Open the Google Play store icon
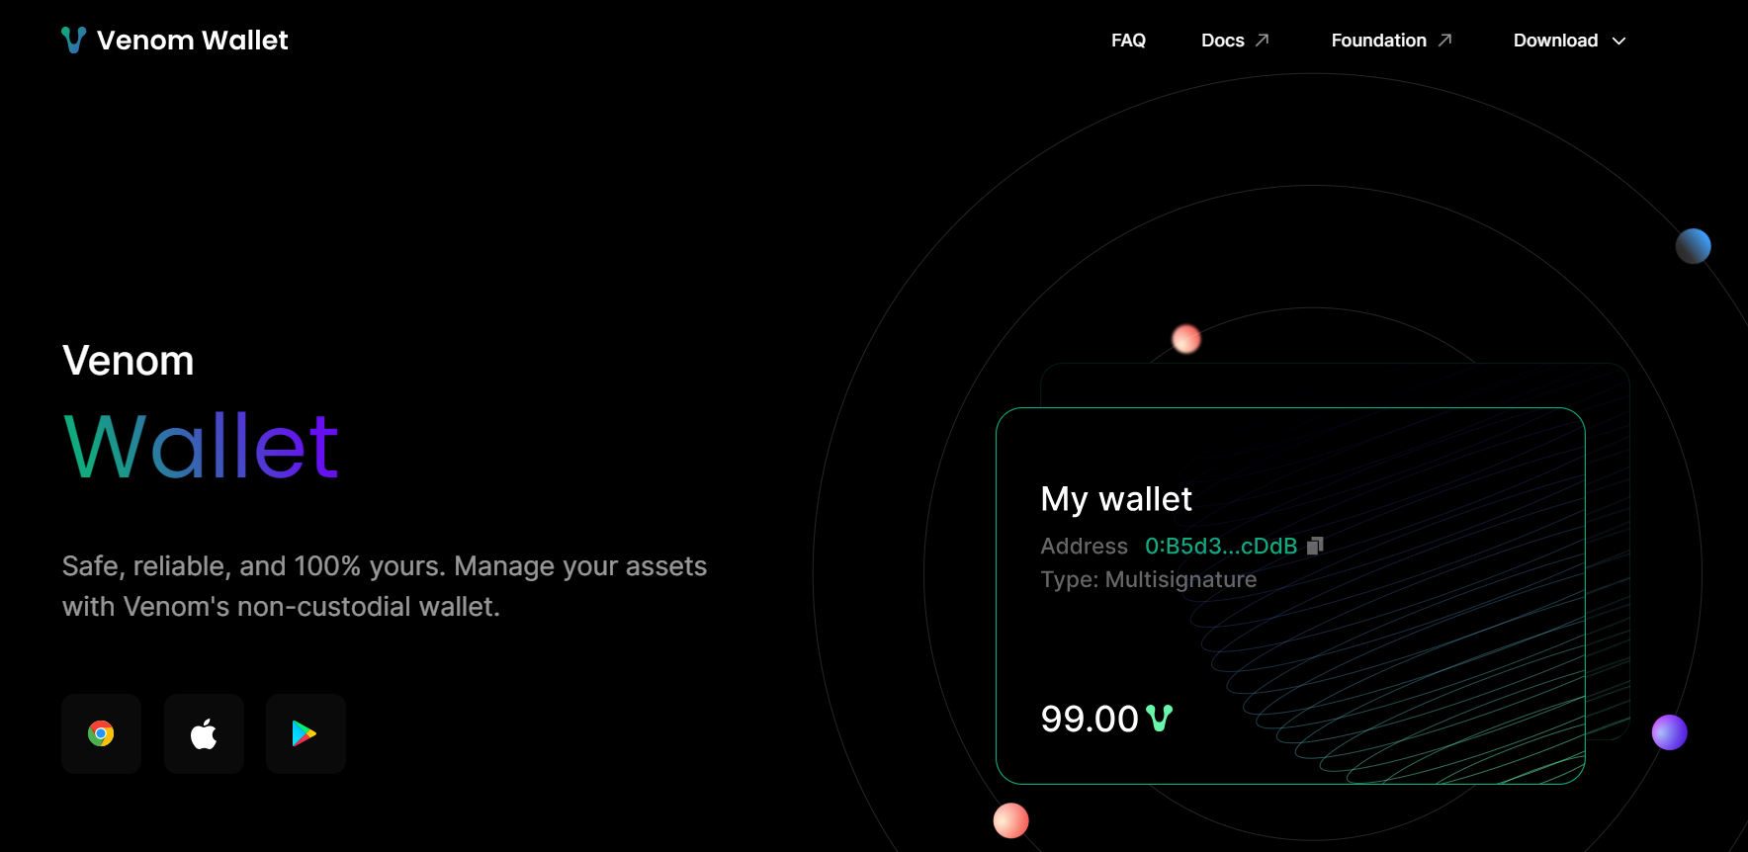Viewport: 1748px width, 852px height. (x=306, y=733)
